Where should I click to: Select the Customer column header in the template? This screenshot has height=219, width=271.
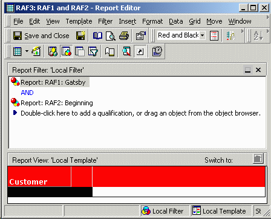pyautogui.click(x=39, y=177)
